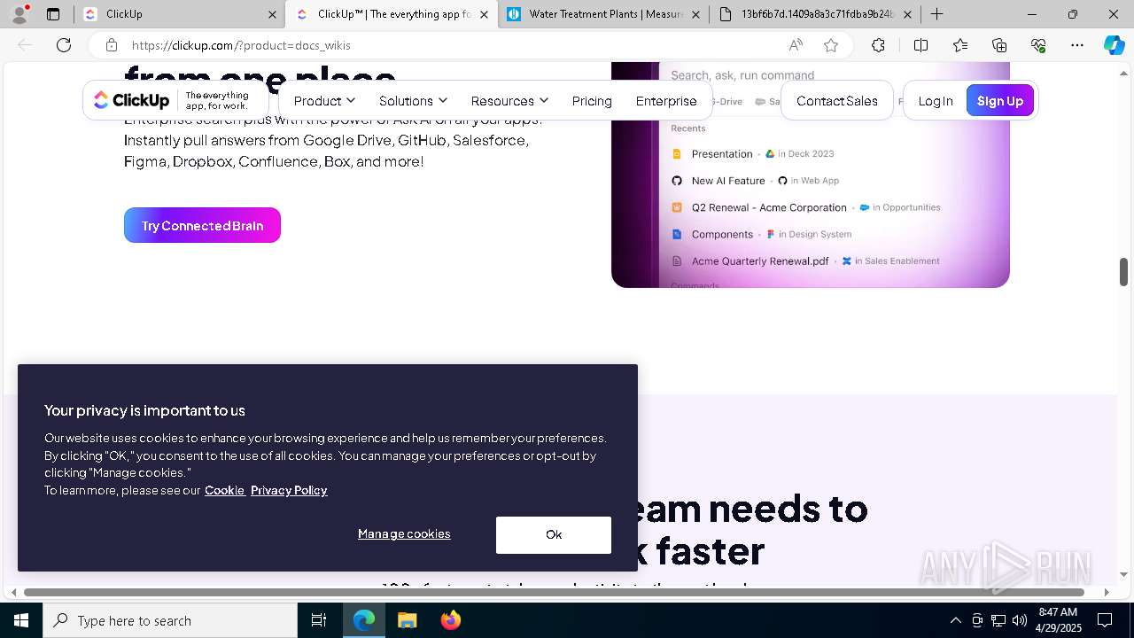The height and width of the screenshot is (638, 1134).
Task: Select the ClickUp everything app tab
Action: pos(392,14)
